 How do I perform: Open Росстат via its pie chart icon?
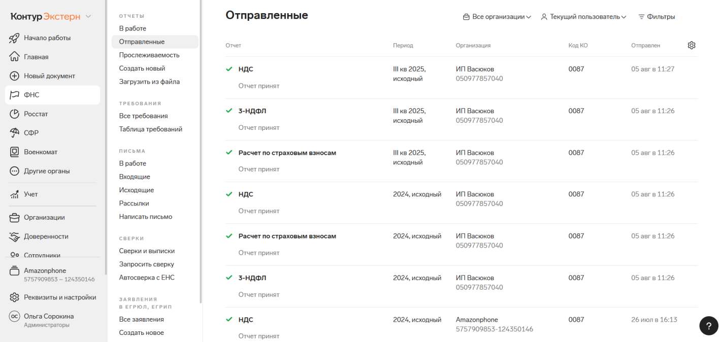(15, 114)
